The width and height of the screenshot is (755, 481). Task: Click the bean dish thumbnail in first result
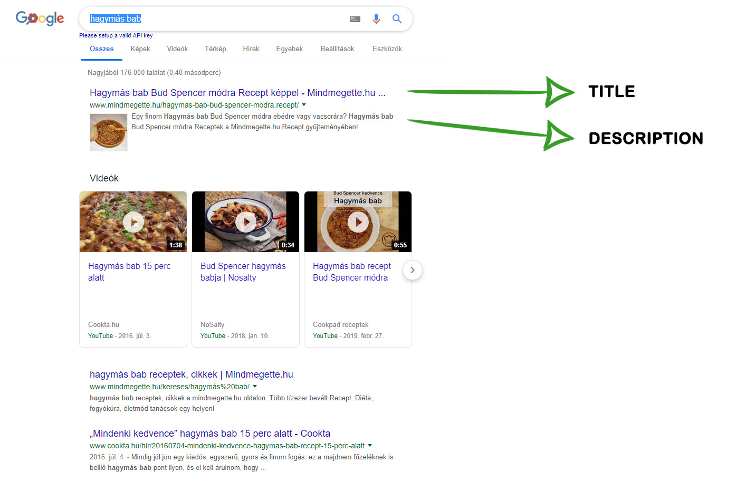[109, 132]
